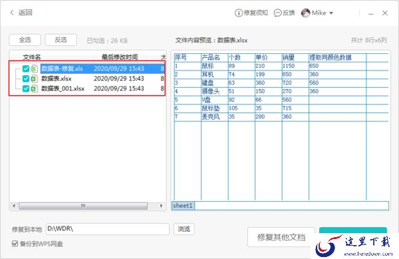Click the 105 quantity cell
This screenshot has width=399, height=259.
[x=241, y=108]
